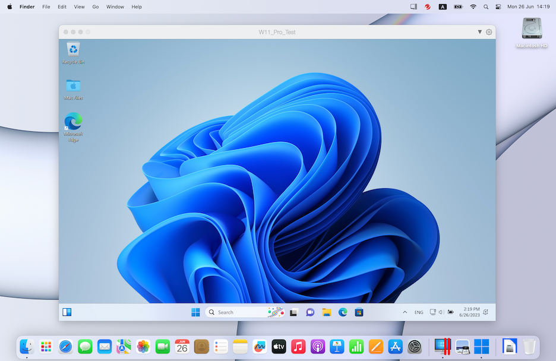
Task: Open Parallels Toolbox sidebar icon in VM window
Action: [67, 312]
